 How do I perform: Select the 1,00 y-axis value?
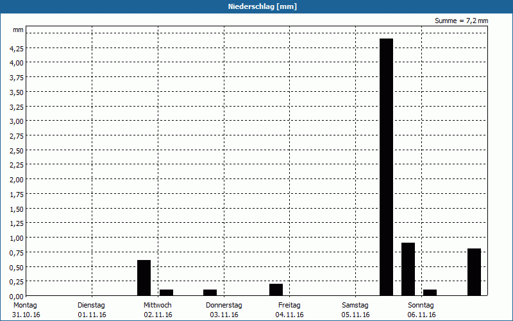tap(17, 238)
